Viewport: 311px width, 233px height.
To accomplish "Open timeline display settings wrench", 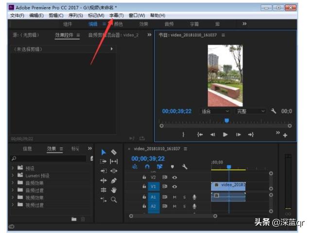I will coord(185,166).
